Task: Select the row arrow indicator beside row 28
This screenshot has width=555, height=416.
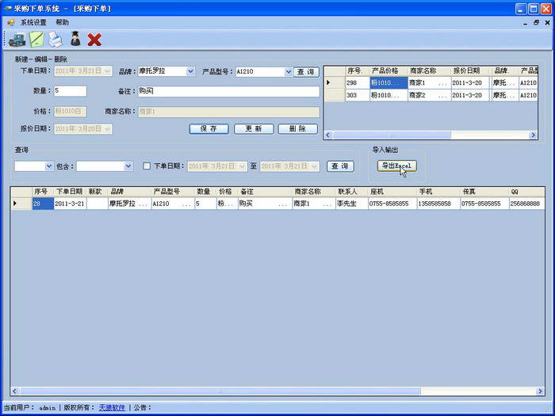Action: (16, 204)
